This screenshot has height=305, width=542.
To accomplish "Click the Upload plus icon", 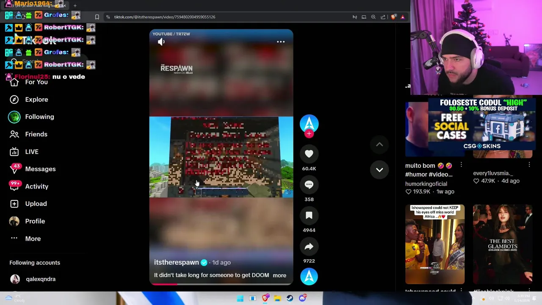I will coord(14,204).
